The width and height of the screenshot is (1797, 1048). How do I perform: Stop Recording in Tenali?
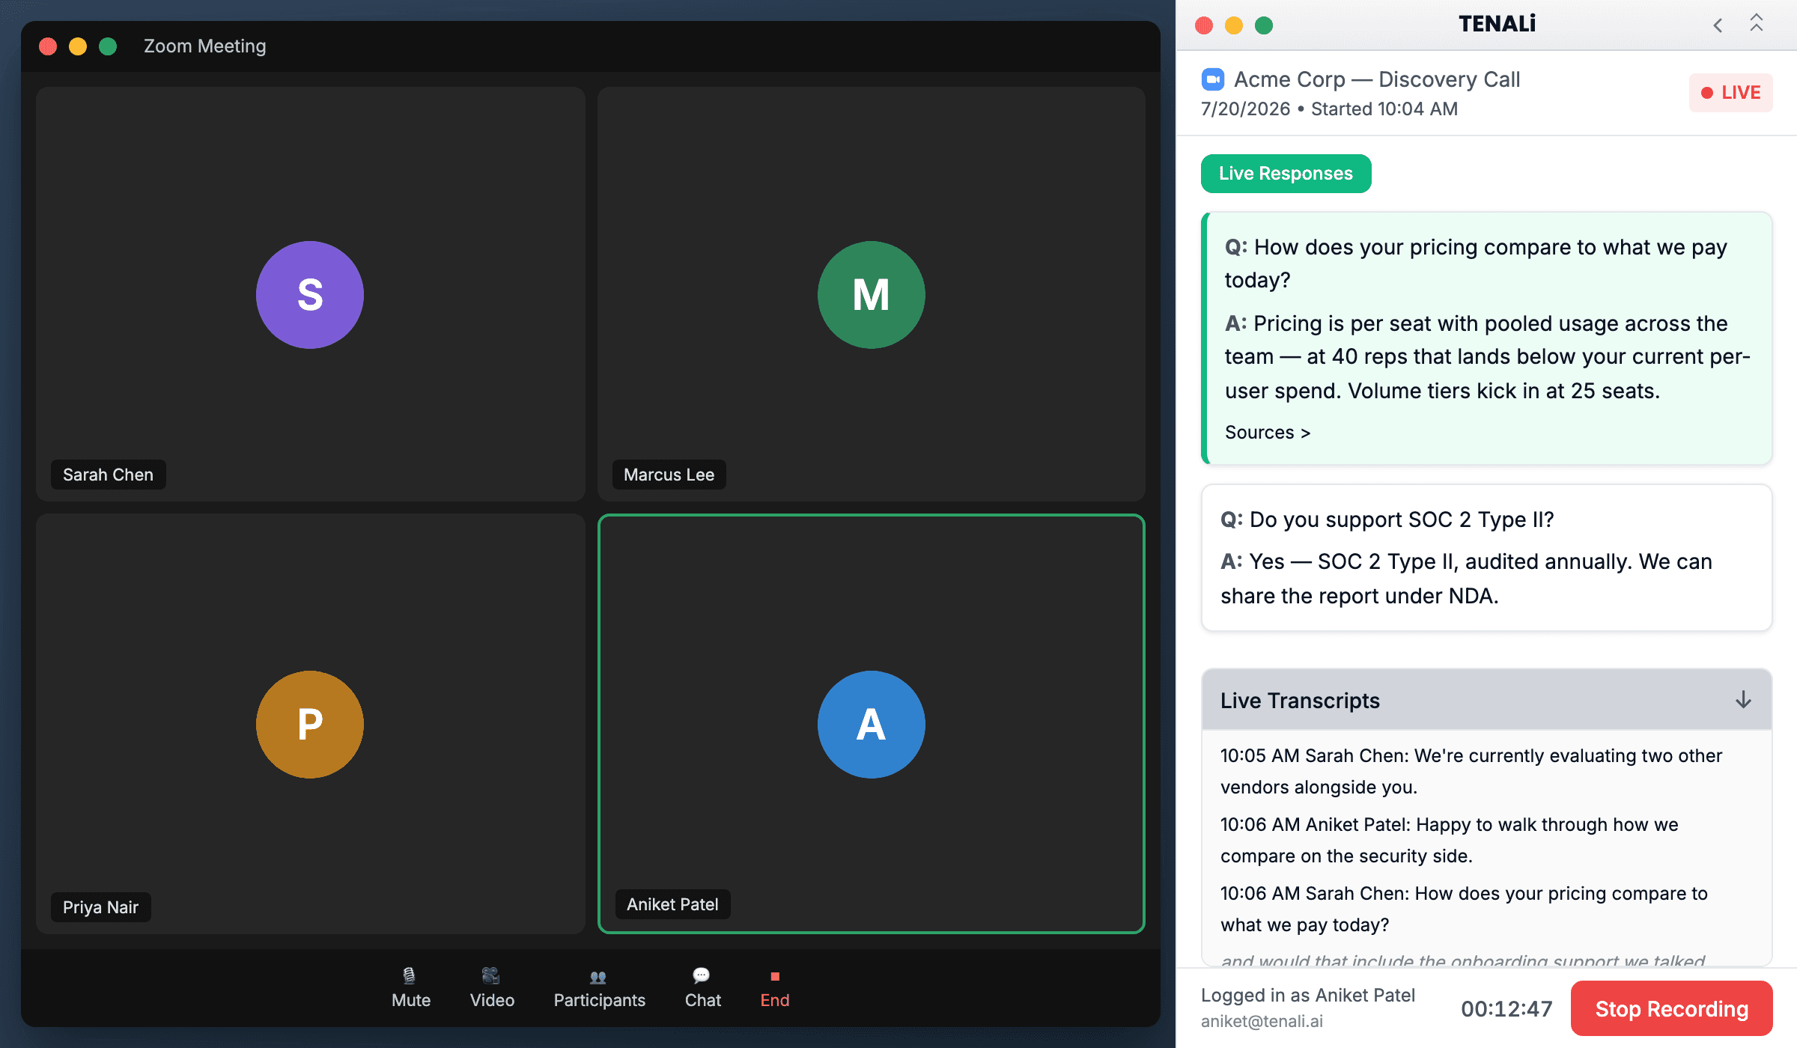point(1671,1008)
